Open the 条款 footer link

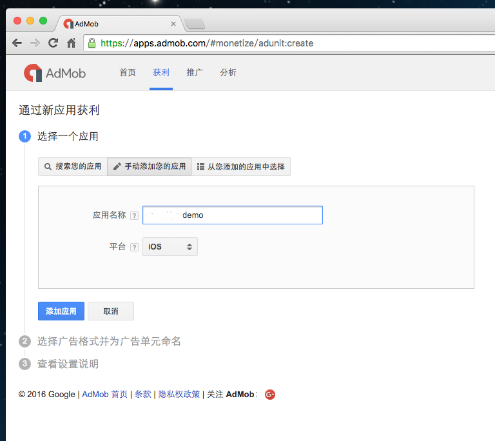(143, 394)
